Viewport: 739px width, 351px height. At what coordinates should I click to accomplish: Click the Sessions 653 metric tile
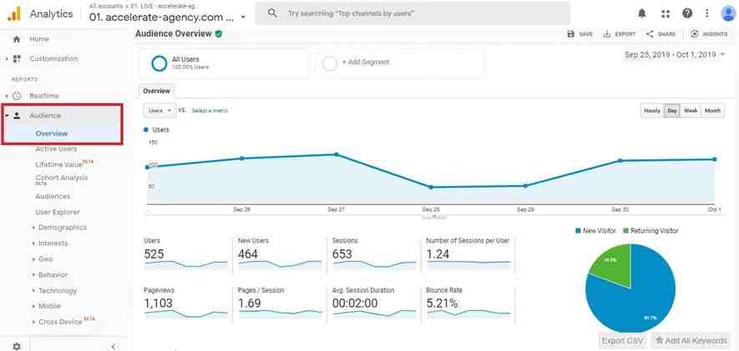pos(374,254)
